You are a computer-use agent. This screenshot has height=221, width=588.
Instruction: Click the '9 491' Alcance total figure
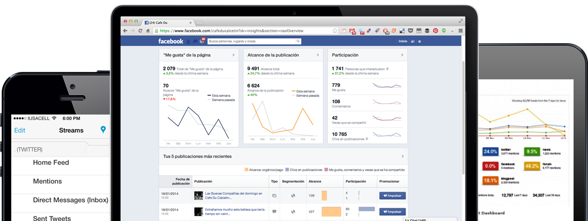point(253,68)
